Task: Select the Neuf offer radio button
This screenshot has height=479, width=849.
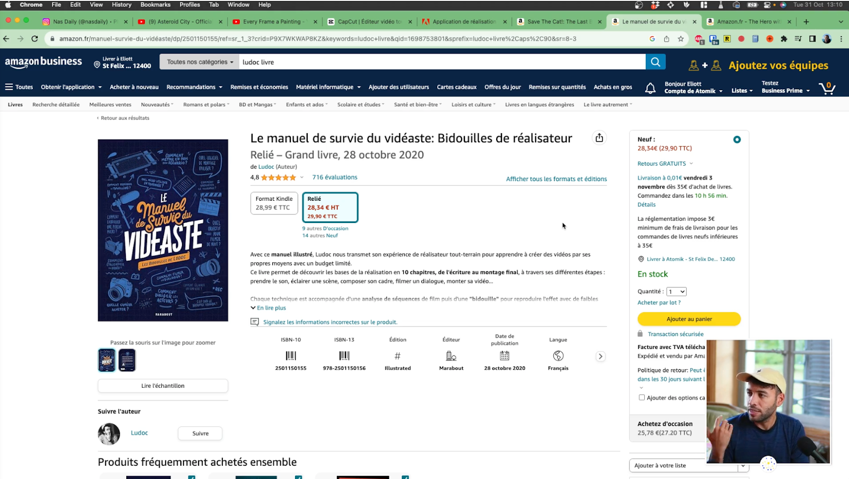Action: 737,140
